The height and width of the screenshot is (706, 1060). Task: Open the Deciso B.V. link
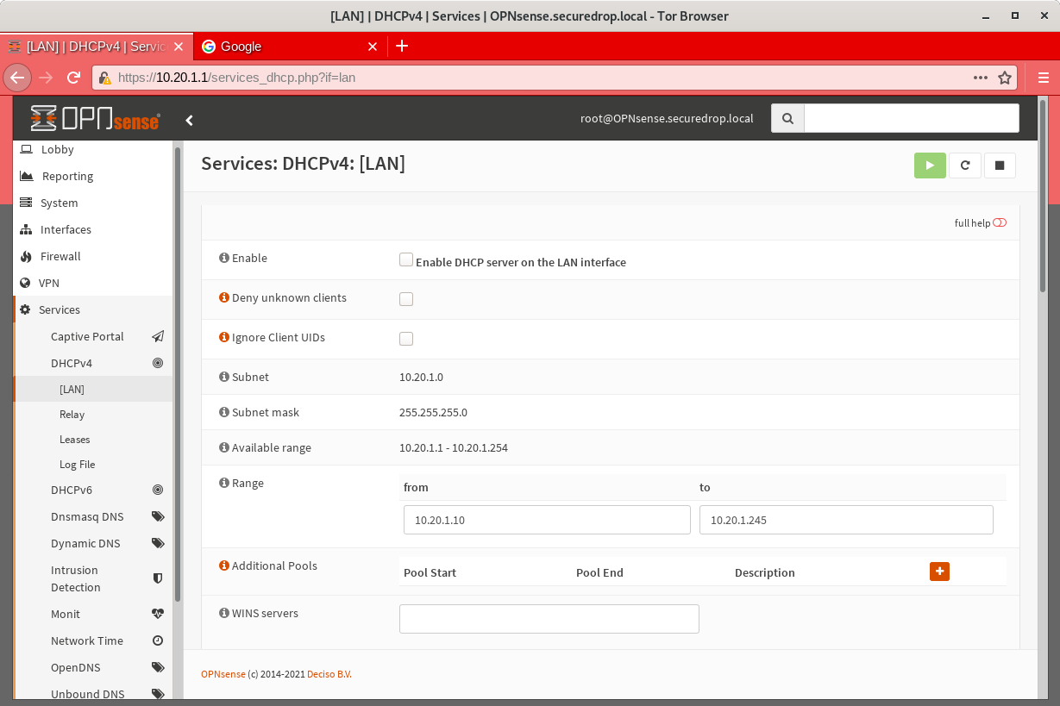[329, 673]
